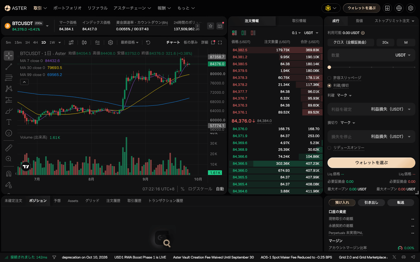This screenshot has width=420, height=262.
Task: Click the ウォレットを選ぶ header button
Action: 362,8
